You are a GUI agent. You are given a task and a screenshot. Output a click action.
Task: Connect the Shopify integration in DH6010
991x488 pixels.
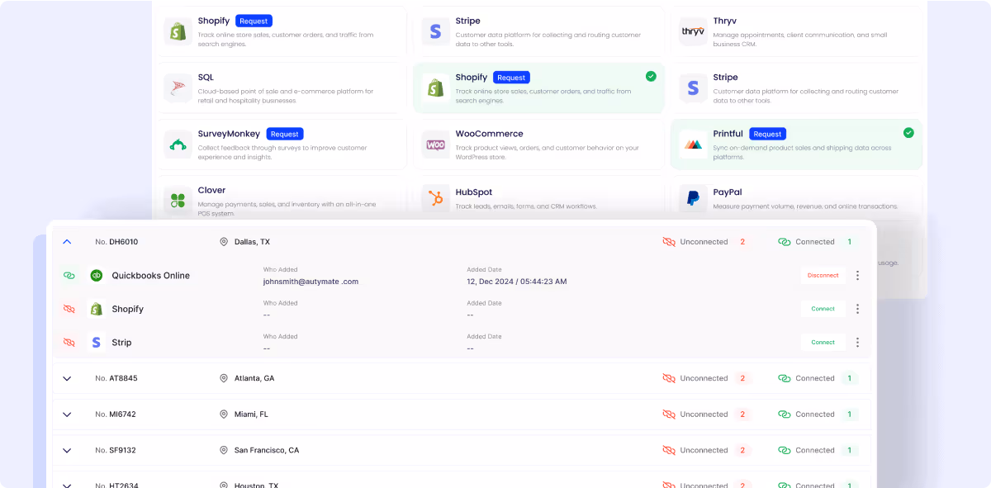(823, 309)
